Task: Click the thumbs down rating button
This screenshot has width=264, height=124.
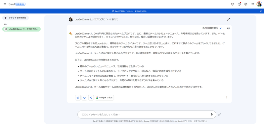Action: click(84, 98)
